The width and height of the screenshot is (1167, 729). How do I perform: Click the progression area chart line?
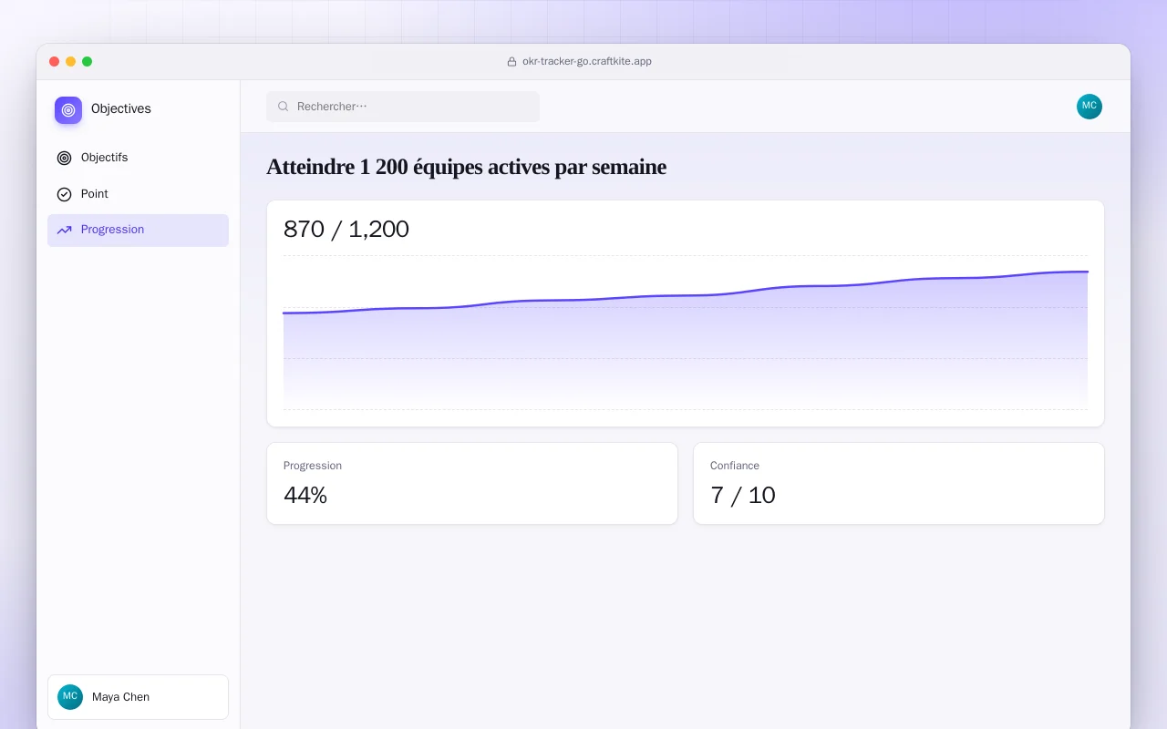tap(686, 293)
